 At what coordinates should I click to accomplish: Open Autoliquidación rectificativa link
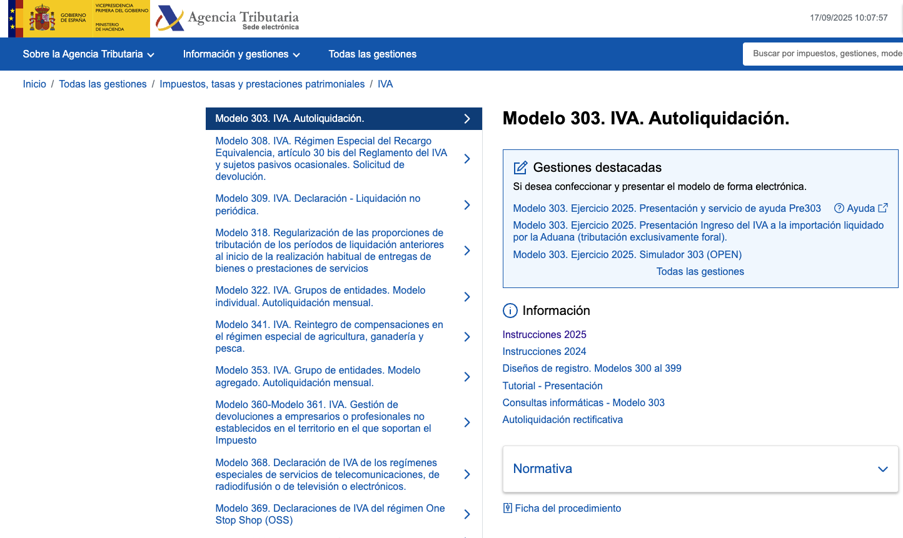[562, 420]
